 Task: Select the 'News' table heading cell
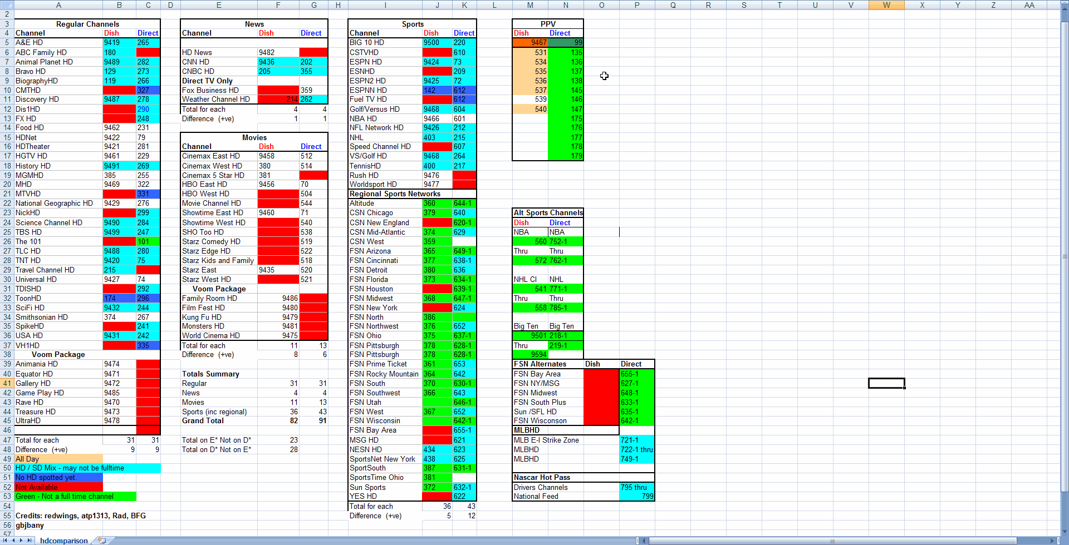point(254,24)
